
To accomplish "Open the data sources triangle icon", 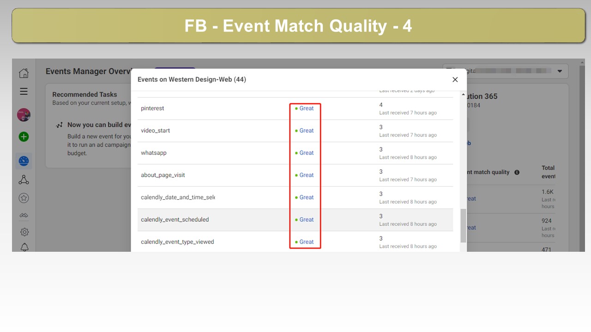I will [24, 180].
